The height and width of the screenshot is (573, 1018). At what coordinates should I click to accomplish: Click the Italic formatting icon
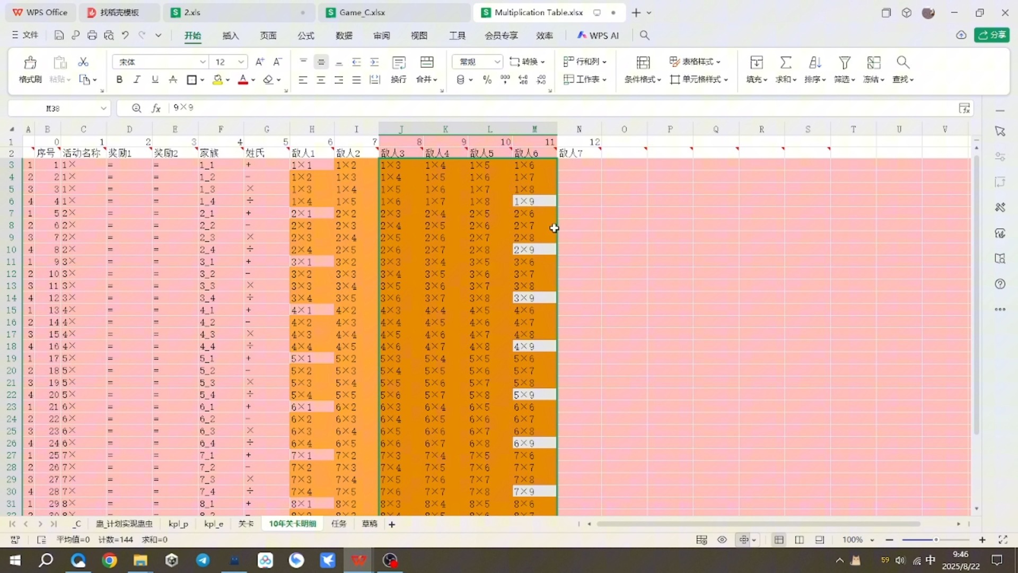(137, 80)
